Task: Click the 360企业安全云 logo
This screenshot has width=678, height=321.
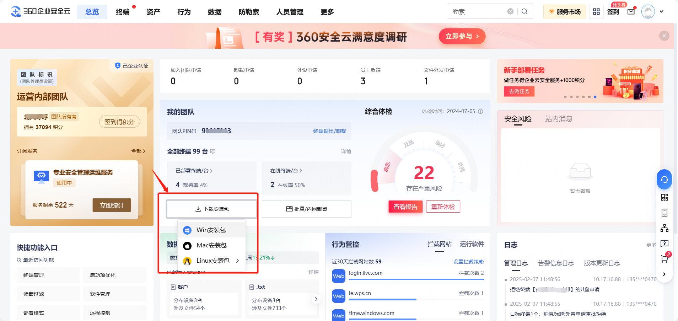Action: point(40,11)
